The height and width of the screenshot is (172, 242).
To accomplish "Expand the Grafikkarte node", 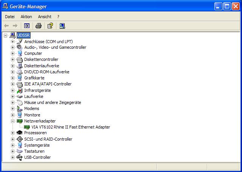I will click(x=12, y=78).
